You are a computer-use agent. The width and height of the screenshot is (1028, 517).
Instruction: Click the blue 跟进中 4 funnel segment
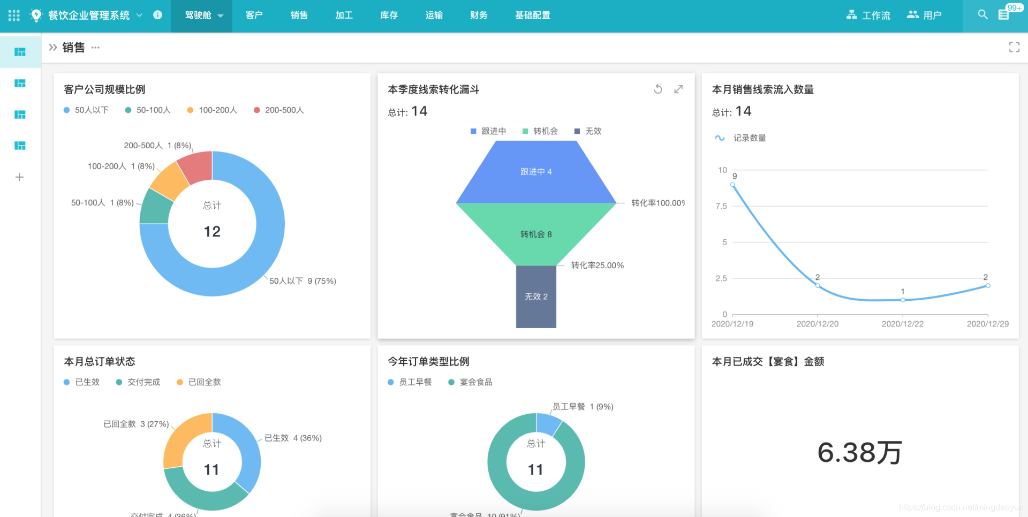point(536,172)
